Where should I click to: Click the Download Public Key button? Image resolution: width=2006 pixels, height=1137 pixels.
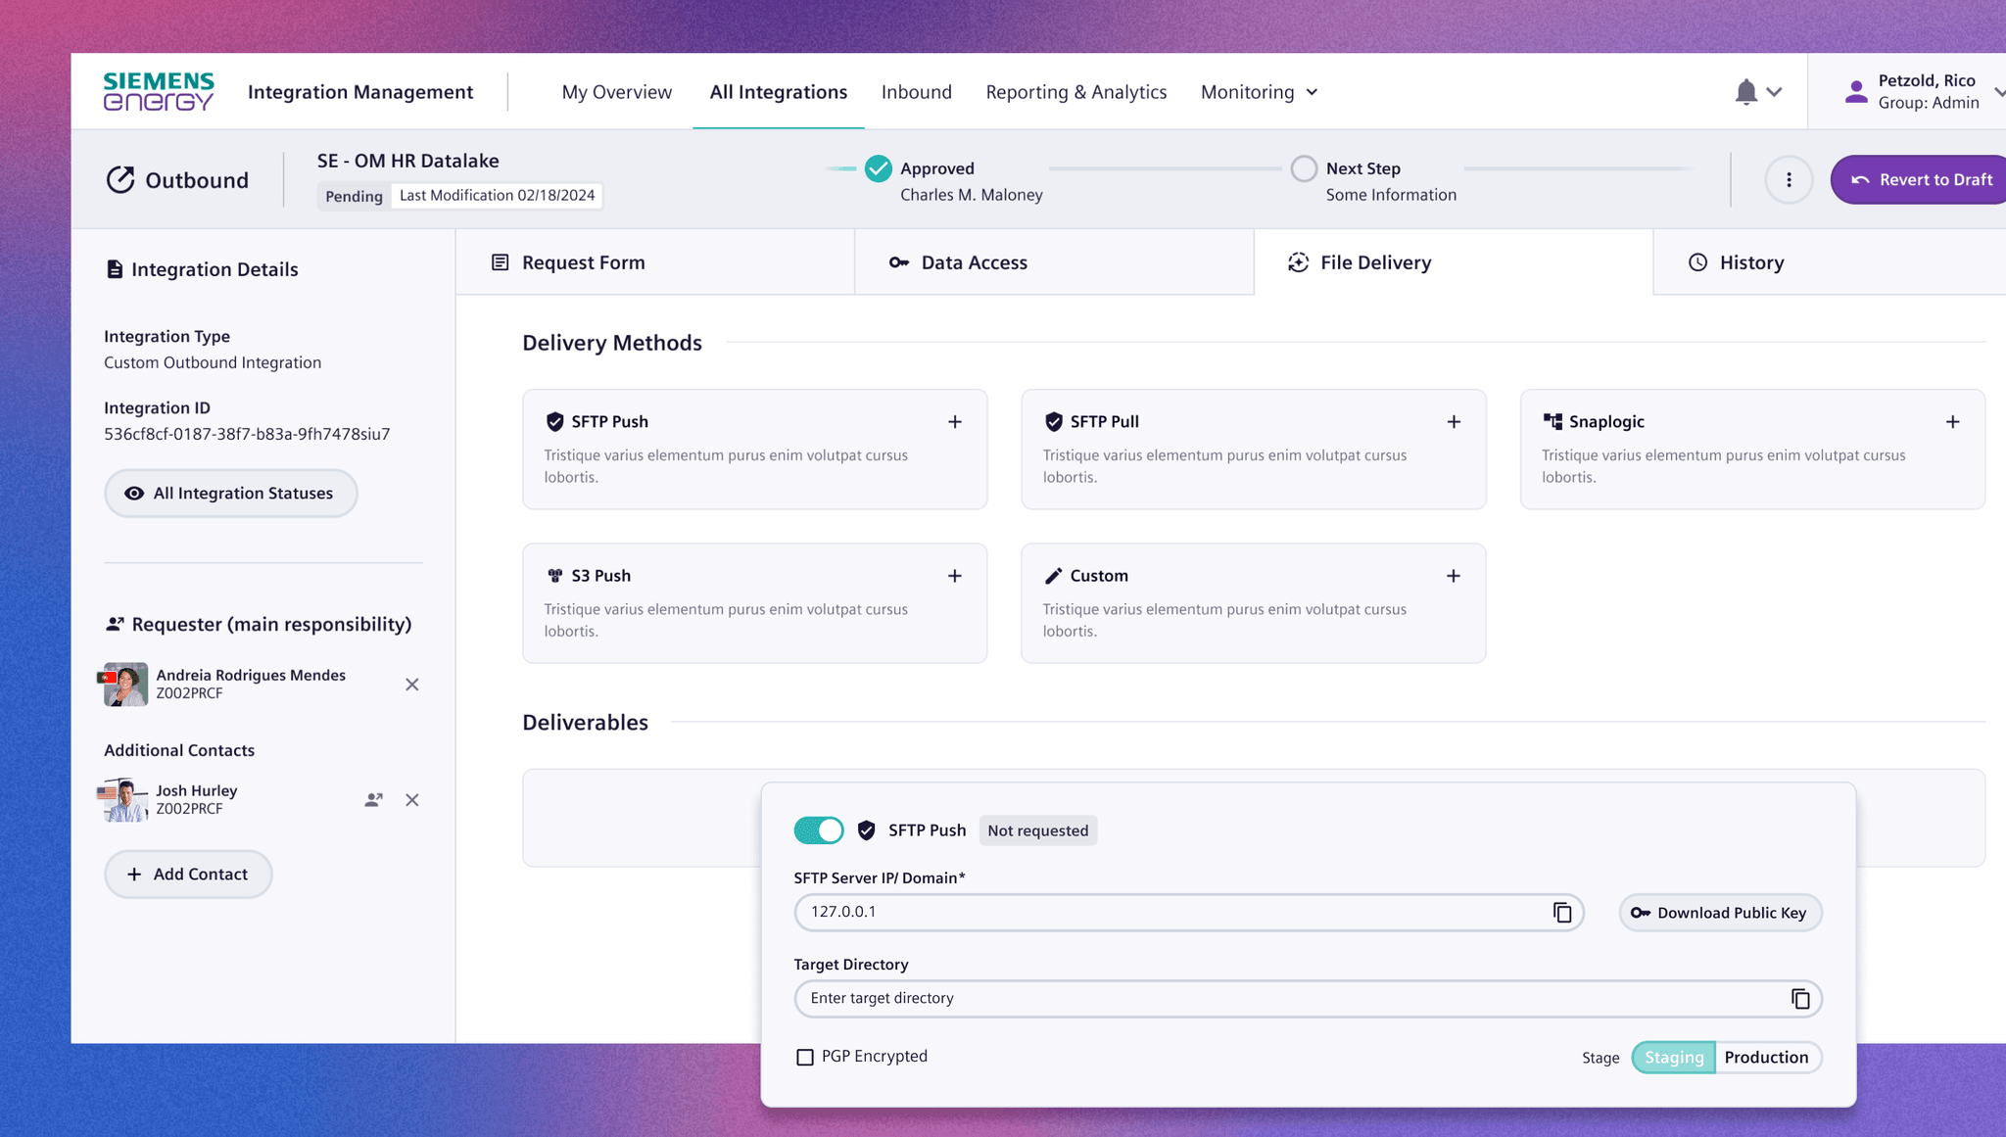coord(1720,913)
